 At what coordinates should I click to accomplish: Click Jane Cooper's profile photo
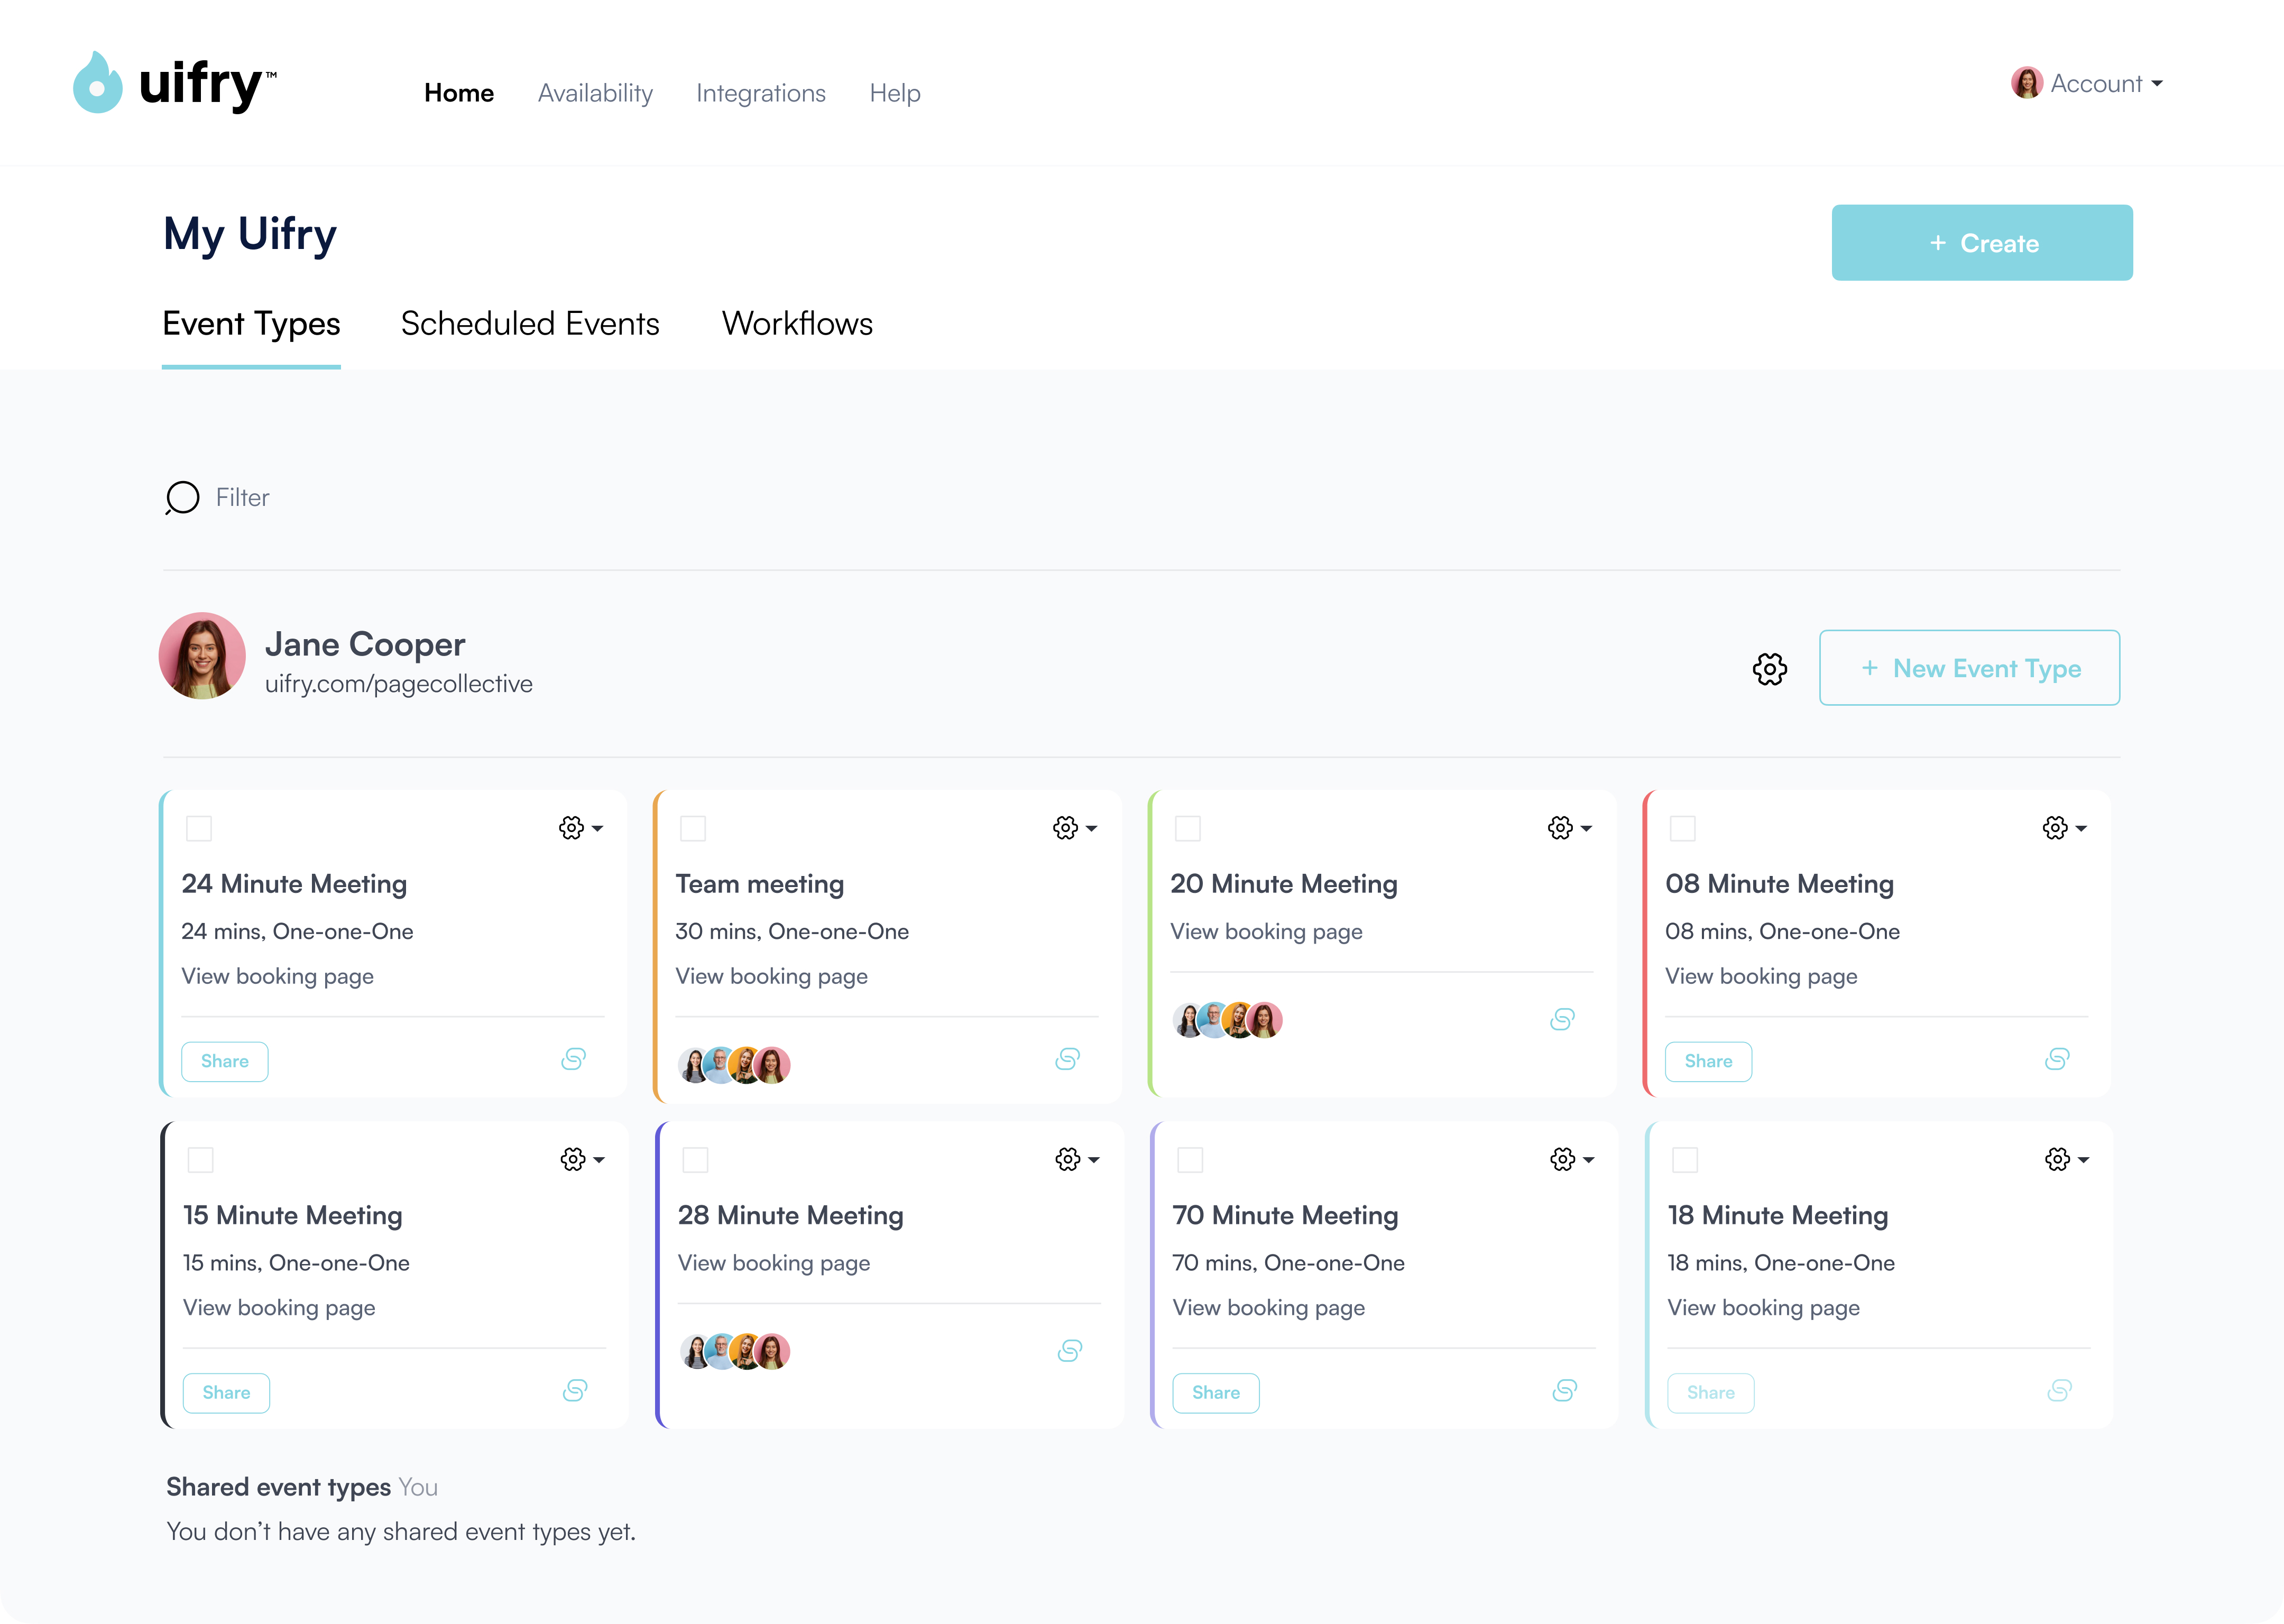coord(202,656)
